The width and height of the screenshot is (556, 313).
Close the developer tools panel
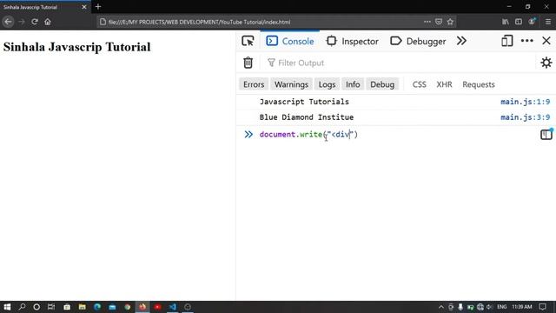point(546,41)
